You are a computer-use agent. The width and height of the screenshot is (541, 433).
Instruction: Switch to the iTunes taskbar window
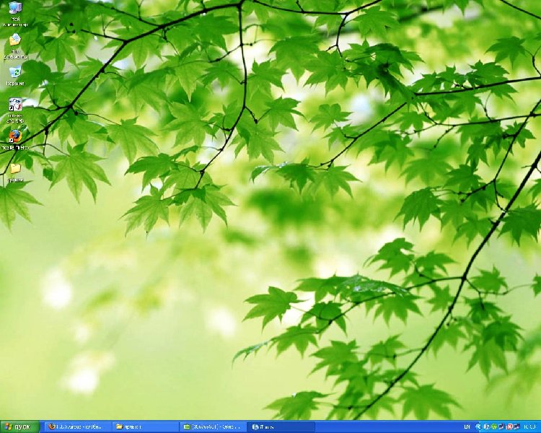coord(281,427)
